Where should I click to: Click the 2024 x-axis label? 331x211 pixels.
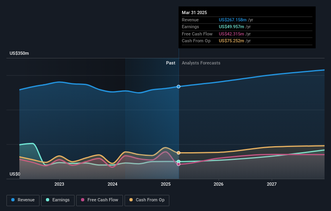tap(112, 184)
